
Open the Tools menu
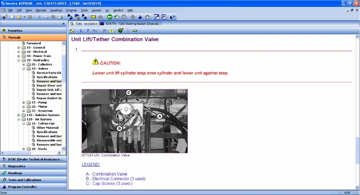[x=84, y=10]
